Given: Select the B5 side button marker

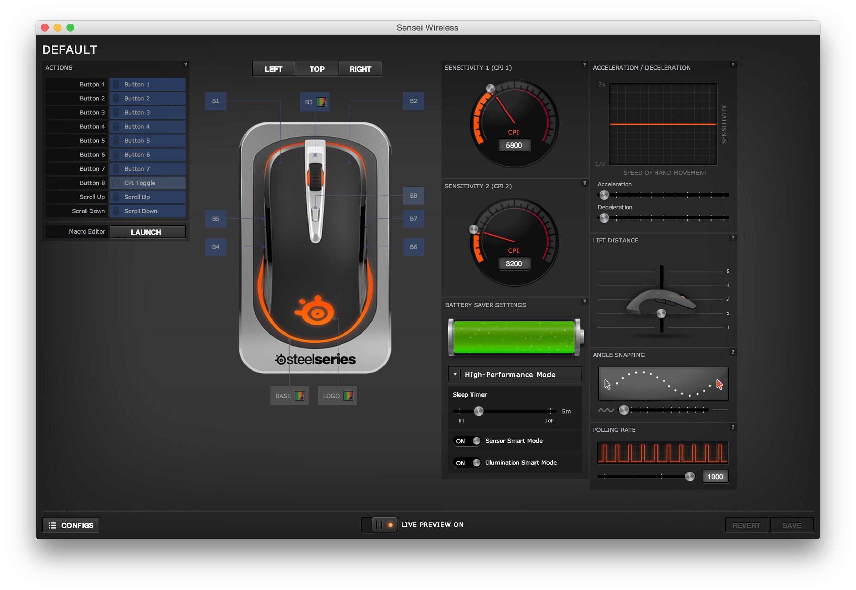Looking at the screenshot, I should [x=215, y=218].
